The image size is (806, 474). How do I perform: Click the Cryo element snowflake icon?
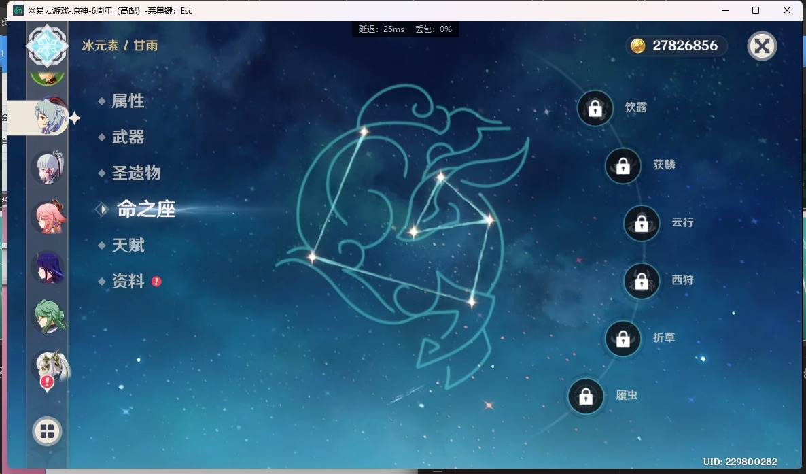48,46
